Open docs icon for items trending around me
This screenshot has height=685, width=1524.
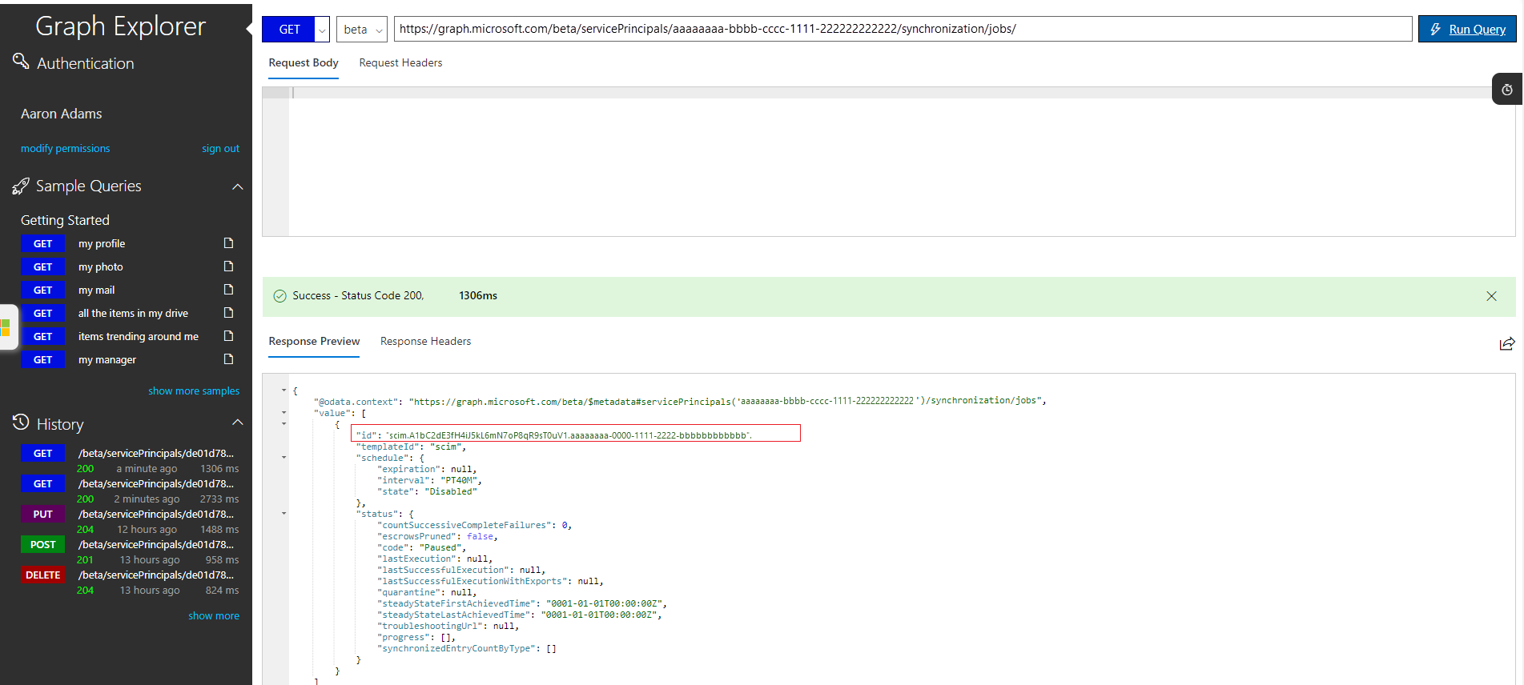pyautogui.click(x=228, y=336)
